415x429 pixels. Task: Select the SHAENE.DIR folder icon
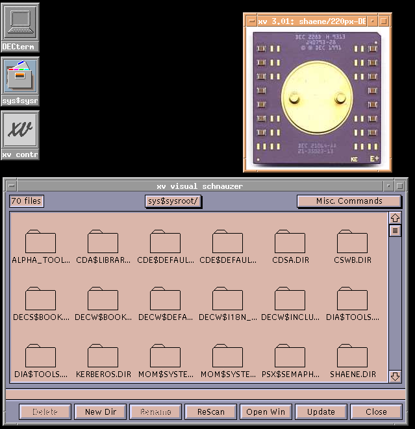(x=353, y=356)
